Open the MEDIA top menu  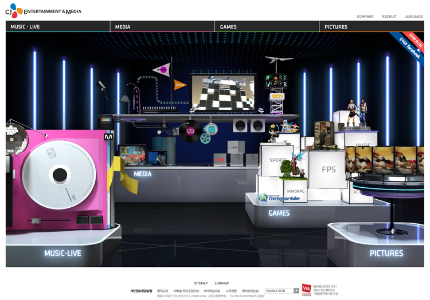pyautogui.click(x=162, y=26)
